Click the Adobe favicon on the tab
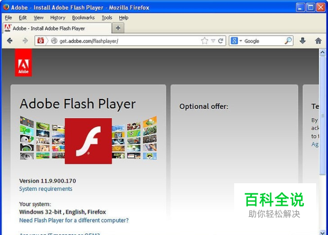Viewport: 328px width, 235px height. click(x=8, y=28)
